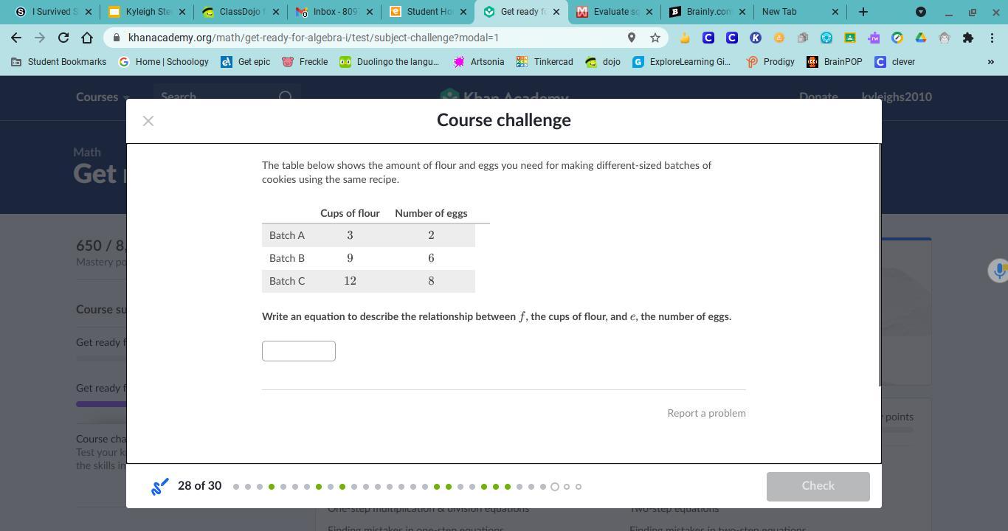
Task: Click the Batch A row label
Action: pyautogui.click(x=287, y=235)
